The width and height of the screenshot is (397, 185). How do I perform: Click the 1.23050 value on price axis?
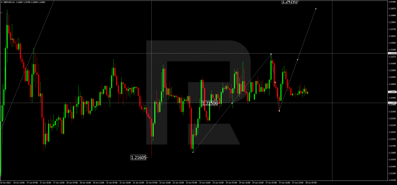[392, 70]
